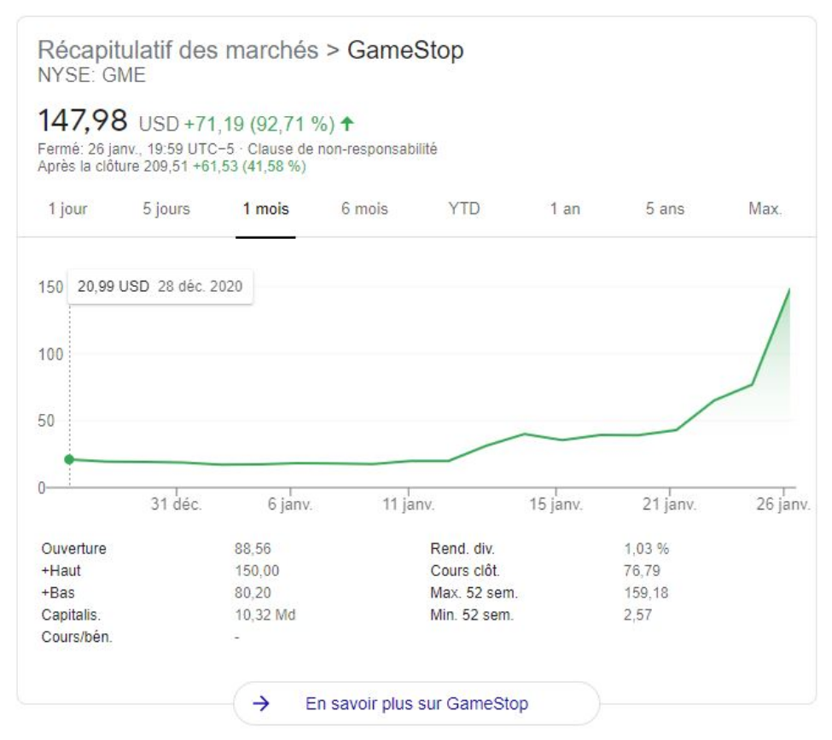Select the 5 ans tab

(665, 209)
